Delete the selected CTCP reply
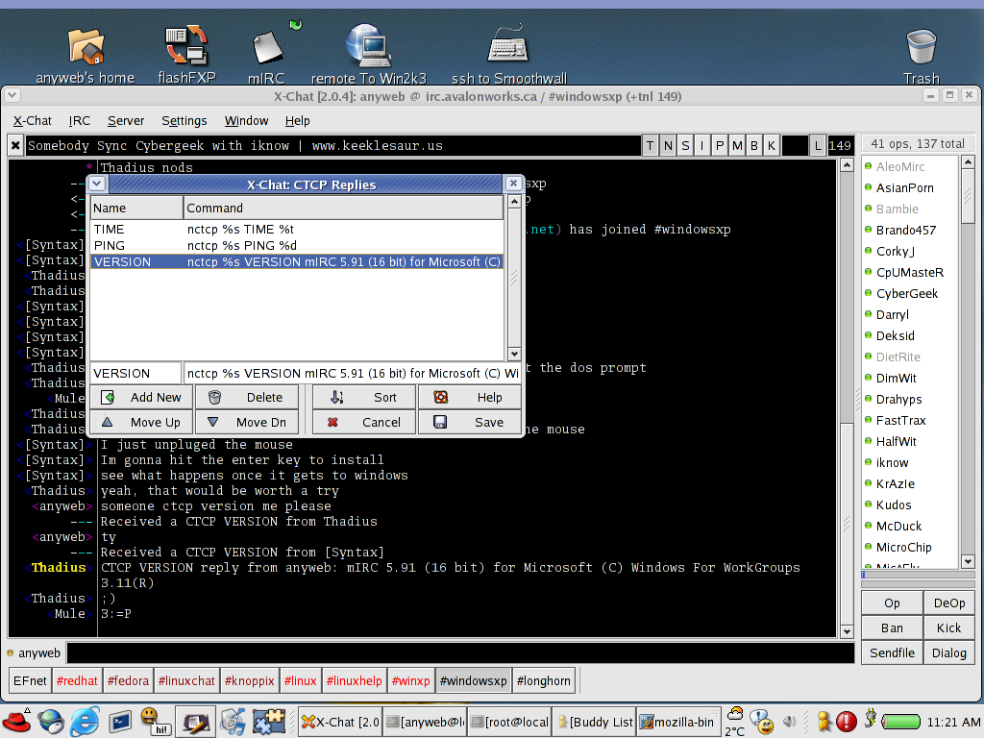Screen dimensions: 984x738 pyautogui.click(x=247, y=397)
